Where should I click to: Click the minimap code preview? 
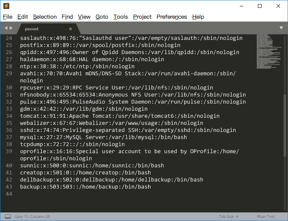269,51
